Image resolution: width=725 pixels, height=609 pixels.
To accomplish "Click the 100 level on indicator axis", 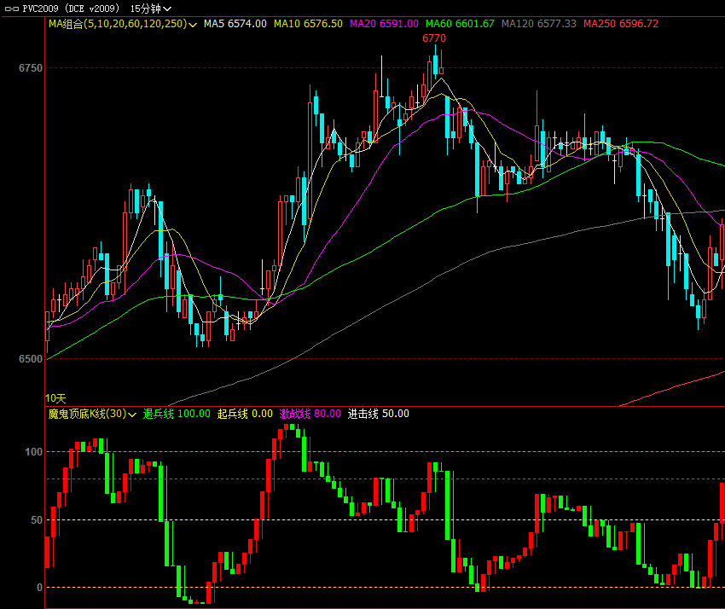I will pyautogui.click(x=34, y=452).
